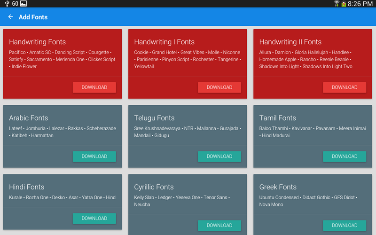Image resolution: width=376 pixels, height=235 pixels.
Task: Tap the Shadows Into Light Two name
Action: 327,66
